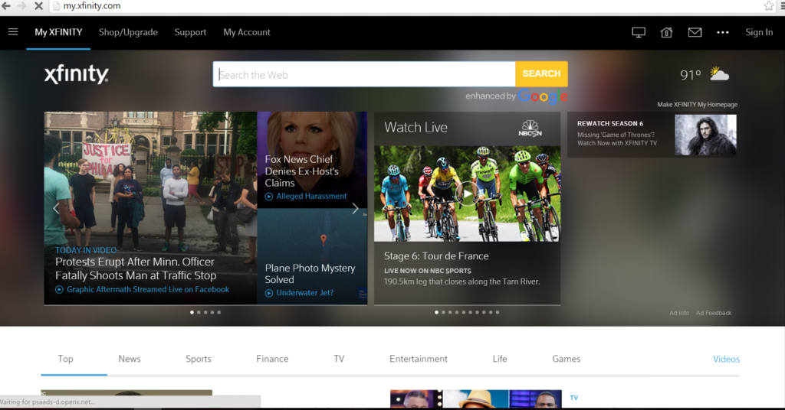Click the Sign In link

(759, 32)
